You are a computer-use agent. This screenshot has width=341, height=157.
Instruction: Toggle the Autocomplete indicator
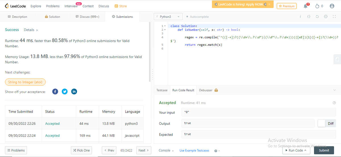coord(197,17)
